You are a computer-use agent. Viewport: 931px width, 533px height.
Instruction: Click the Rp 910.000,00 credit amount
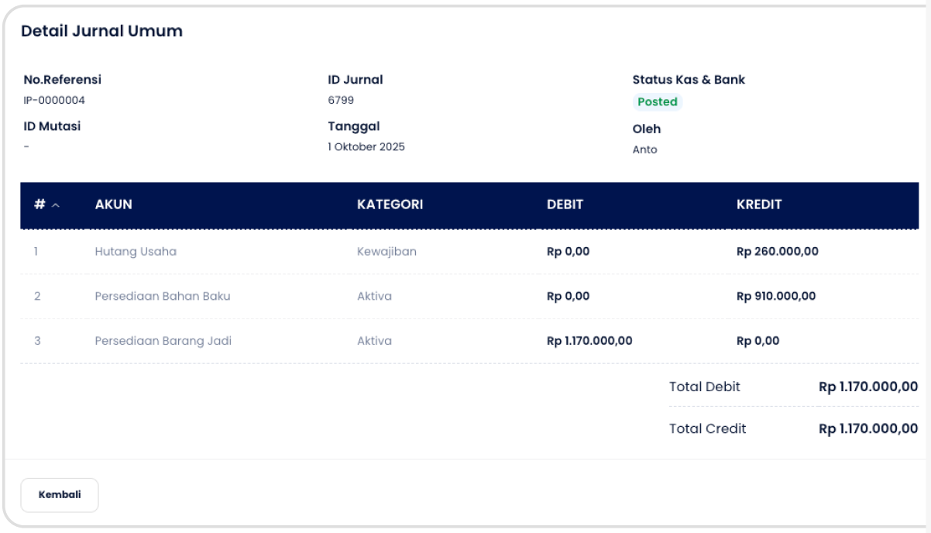click(x=775, y=296)
